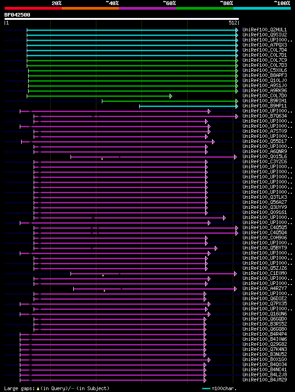Select hit UniRef100_C0L7D1
Viewport: 295px width, 392px height.
pos(265,55)
